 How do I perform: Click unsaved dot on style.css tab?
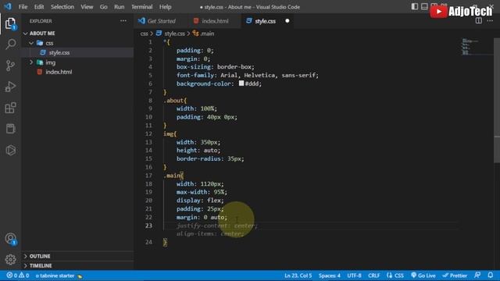287,21
